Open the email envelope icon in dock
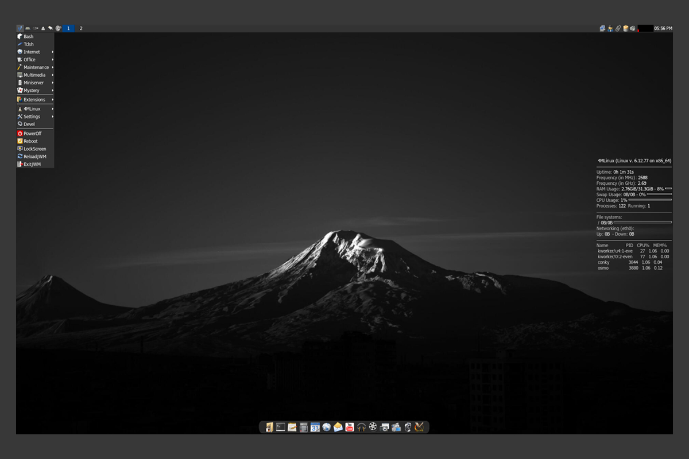This screenshot has height=459, width=689. [338, 427]
